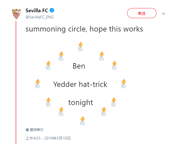Click the globe icon next to 翻译推文

pos(27,130)
